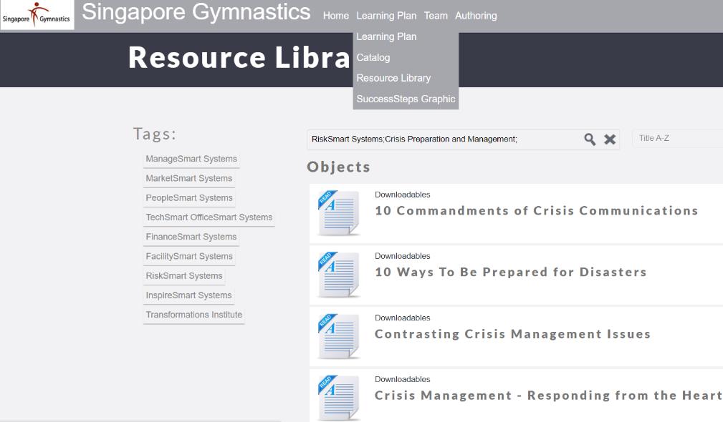Filter by PeopleSmart Systems tag
The width and height of the screenshot is (723, 422).
point(189,198)
